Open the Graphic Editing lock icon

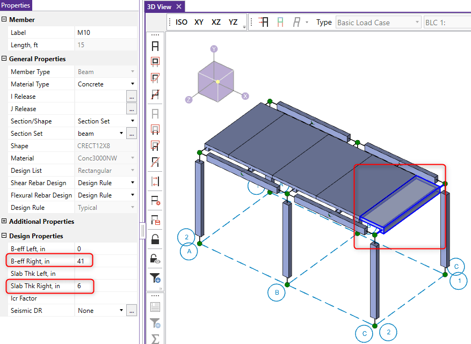click(x=155, y=239)
